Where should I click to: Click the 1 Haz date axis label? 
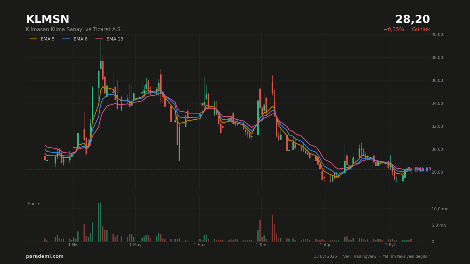(199, 245)
